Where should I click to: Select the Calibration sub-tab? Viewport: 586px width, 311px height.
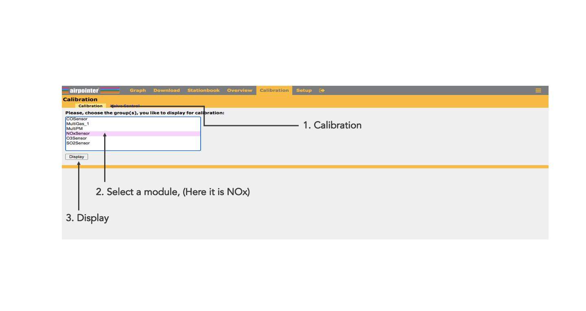(x=90, y=106)
